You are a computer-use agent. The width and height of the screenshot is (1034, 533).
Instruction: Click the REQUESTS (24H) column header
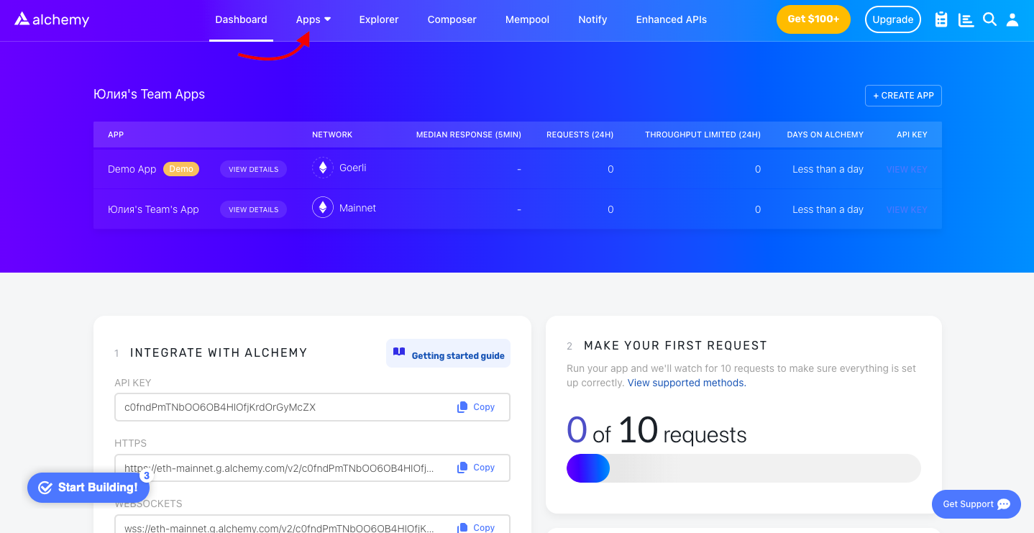pyautogui.click(x=580, y=135)
